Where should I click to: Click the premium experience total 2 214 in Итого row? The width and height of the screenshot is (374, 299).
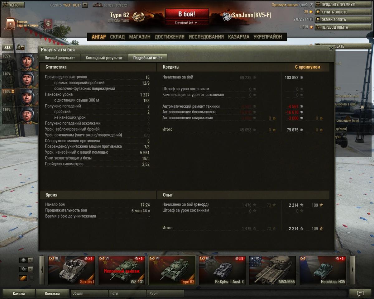(x=294, y=228)
